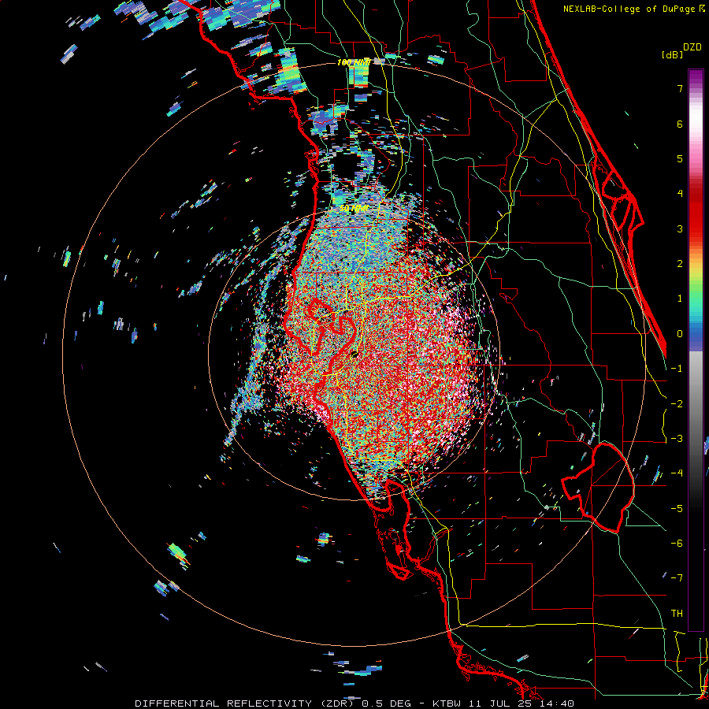Click the 0 value on the color scale
The image size is (709, 709).
(x=680, y=334)
